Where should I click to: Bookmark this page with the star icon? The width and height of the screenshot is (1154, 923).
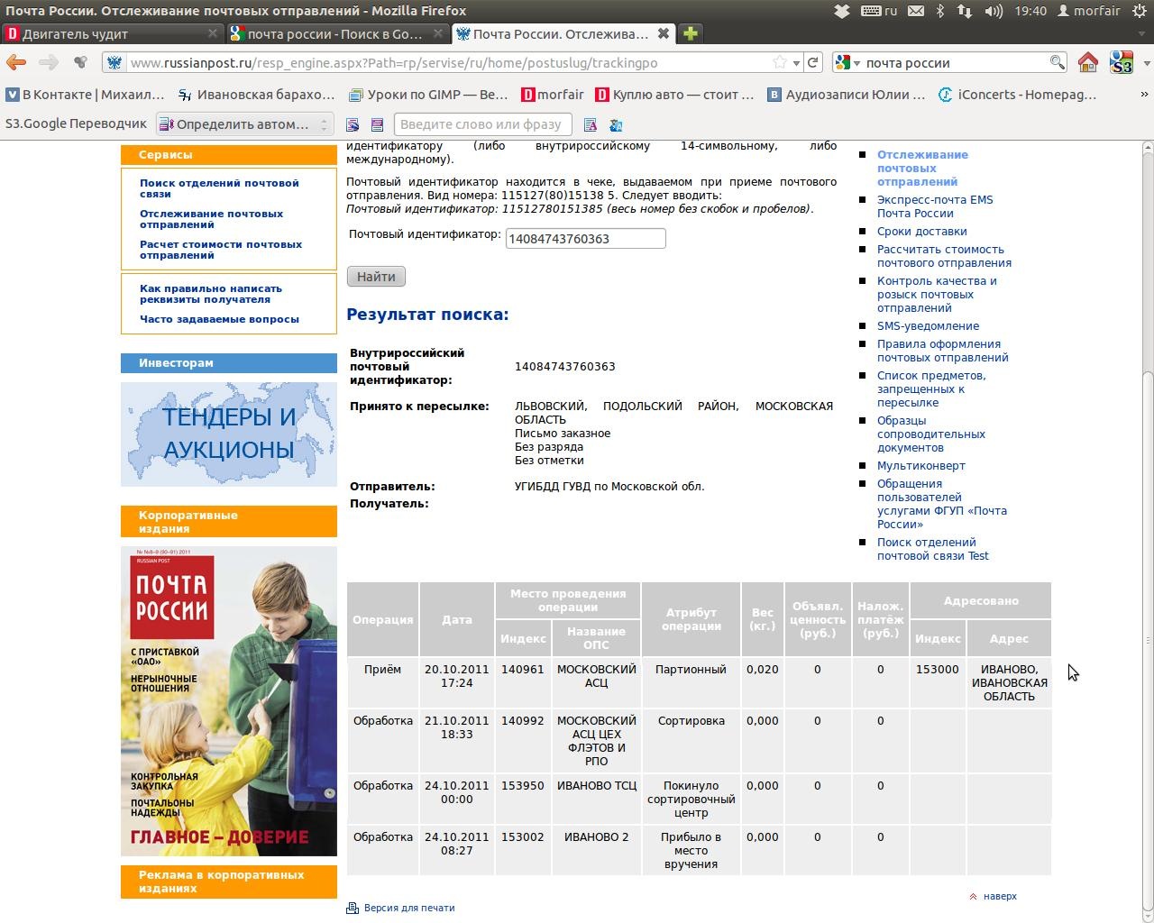coord(779,62)
